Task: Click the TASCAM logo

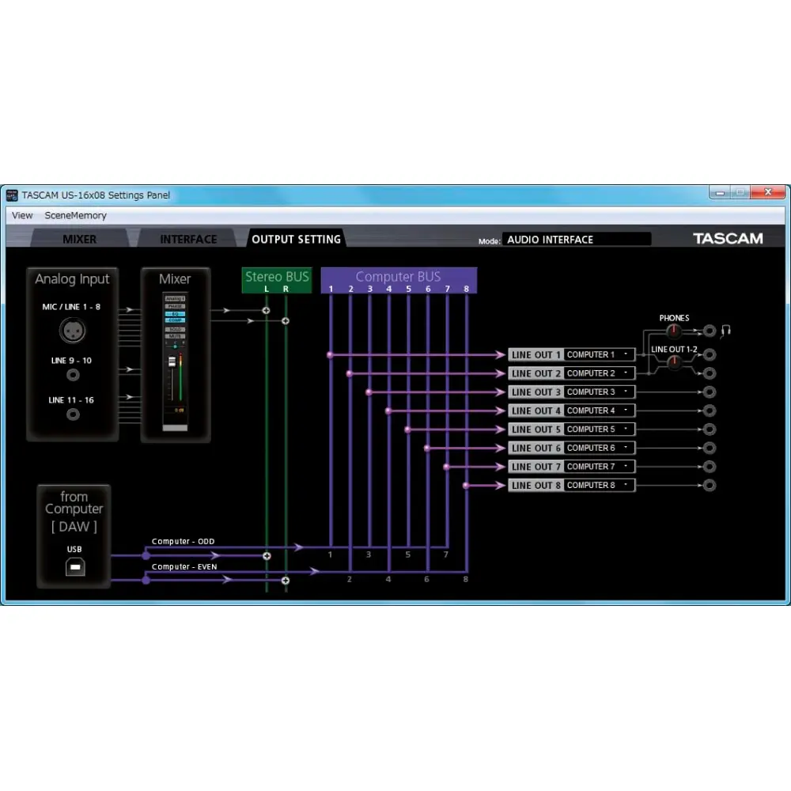Action: point(728,238)
